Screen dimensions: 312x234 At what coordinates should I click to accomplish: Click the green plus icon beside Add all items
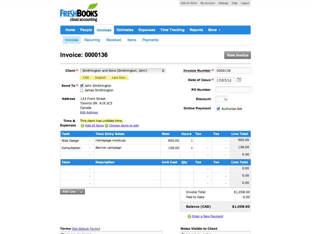click(82, 126)
